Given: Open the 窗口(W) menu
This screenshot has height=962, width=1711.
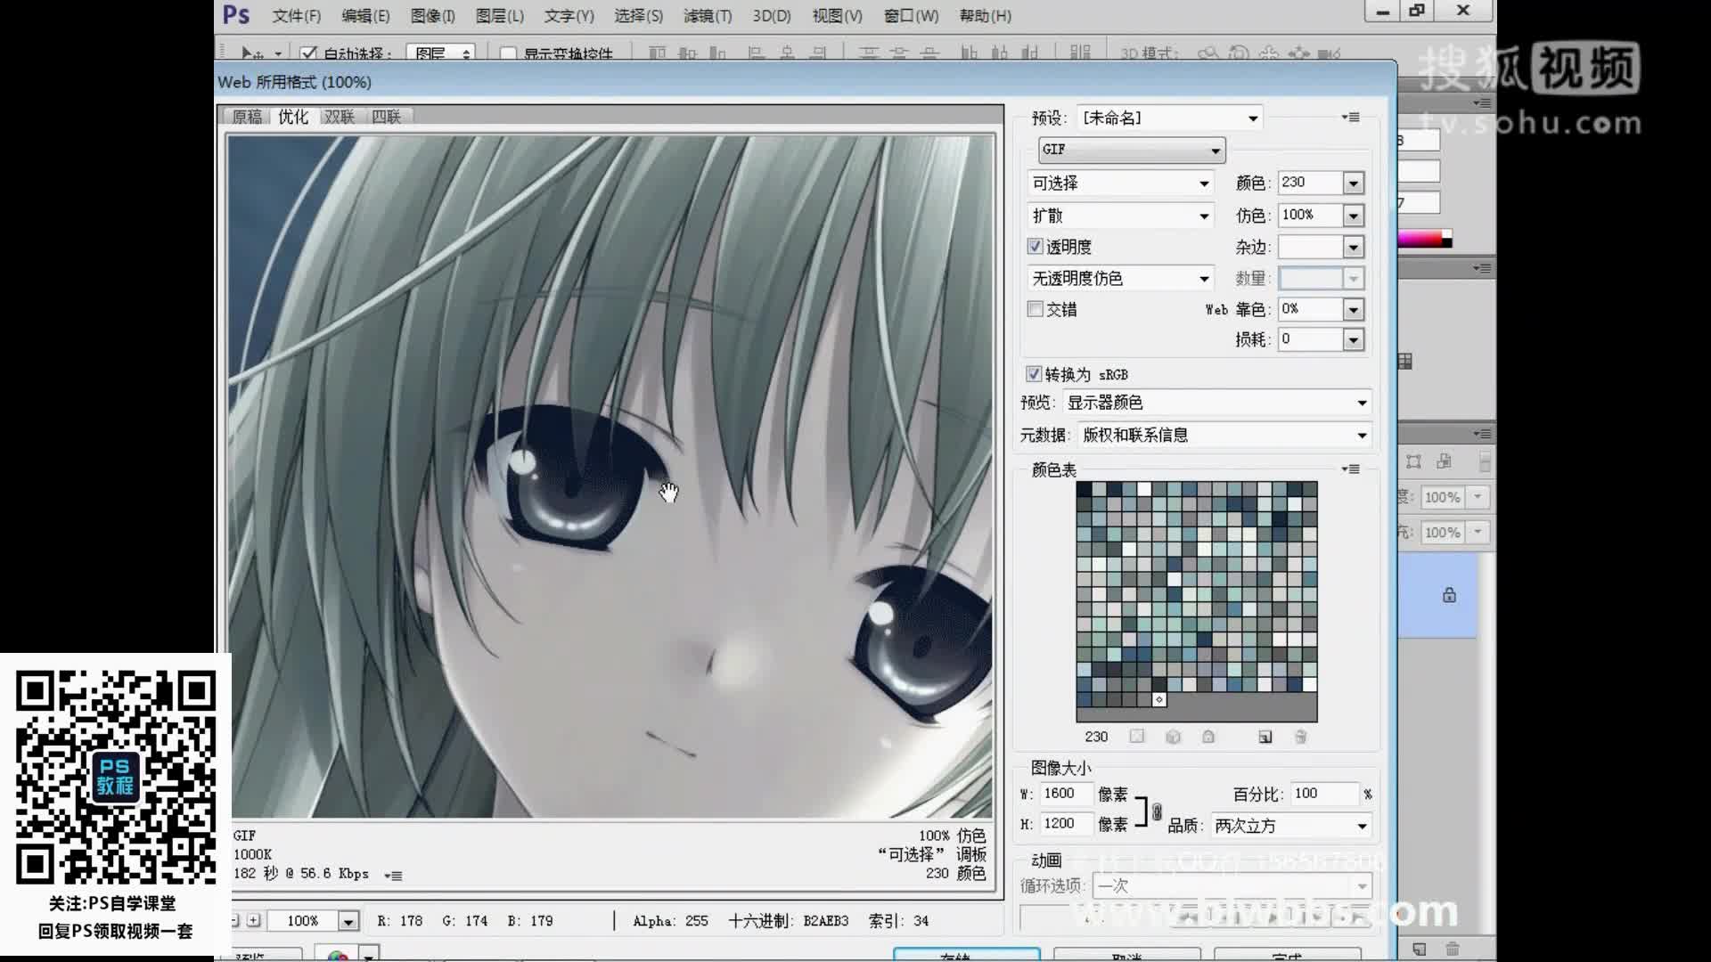Looking at the screenshot, I should pyautogui.click(x=911, y=15).
